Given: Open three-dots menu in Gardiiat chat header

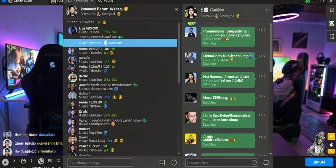Looking at the screenshot, I should [x=268, y=10].
